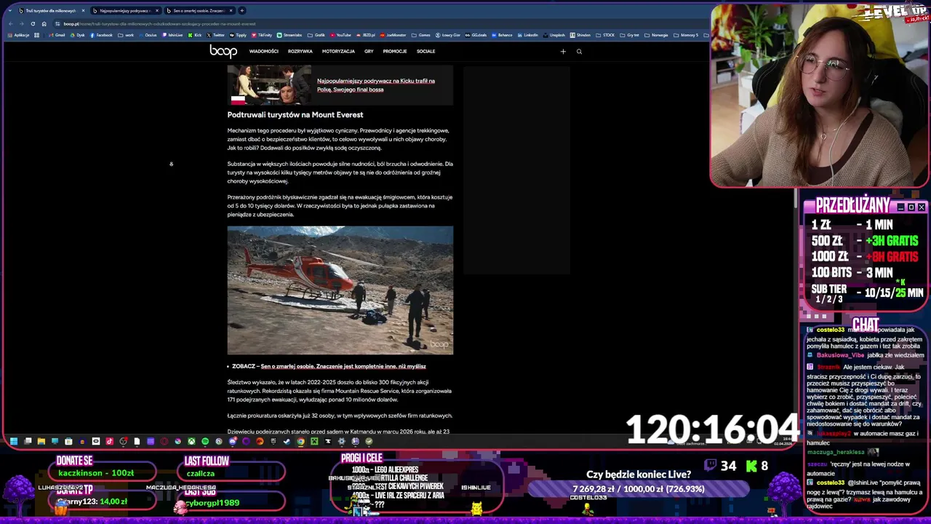931x524 pixels.
Task: Open the Grafik bookmarks folder
Action: click(x=316, y=35)
